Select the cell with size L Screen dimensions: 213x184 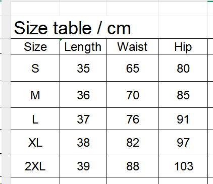pos(35,119)
